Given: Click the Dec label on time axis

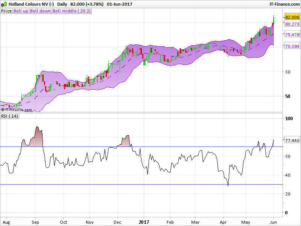Looking at the screenshot, I should pyautogui.click(x=117, y=222).
